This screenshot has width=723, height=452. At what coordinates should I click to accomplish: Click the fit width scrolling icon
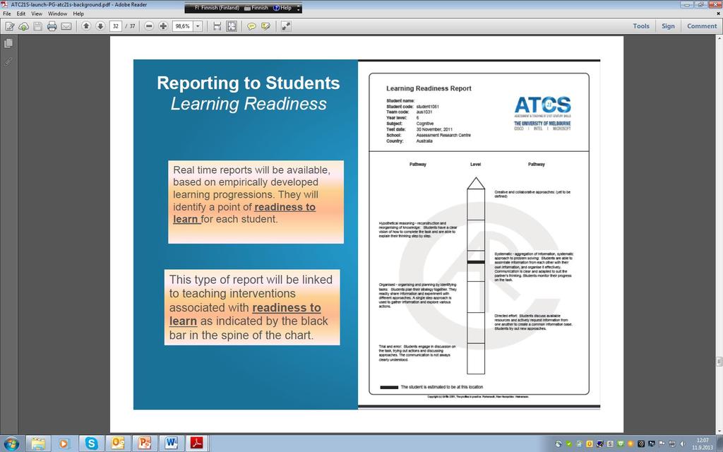217,26
